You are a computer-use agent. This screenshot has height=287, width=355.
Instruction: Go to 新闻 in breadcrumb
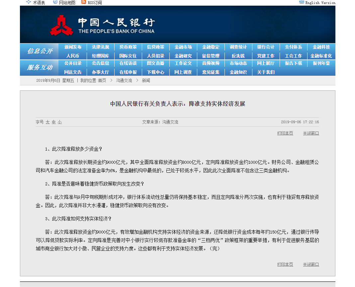pyautogui.click(x=146, y=81)
